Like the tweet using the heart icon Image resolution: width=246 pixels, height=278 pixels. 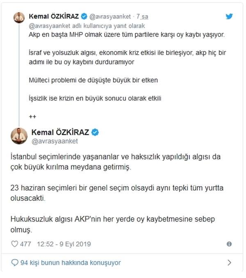pyautogui.click(x=14, y=244)
